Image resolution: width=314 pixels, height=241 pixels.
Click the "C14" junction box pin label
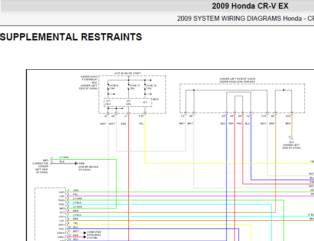point(264,116)
